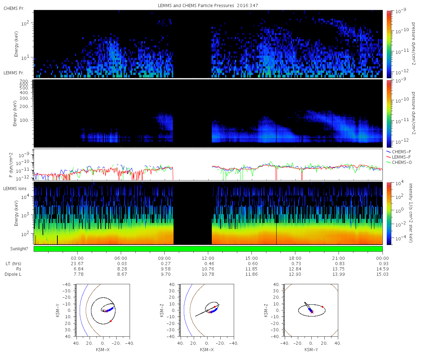Select the CHEMS-O legend entry
The height and width of the screenshot is (354, 425).
pyautogui.click(x=399, y=162)
